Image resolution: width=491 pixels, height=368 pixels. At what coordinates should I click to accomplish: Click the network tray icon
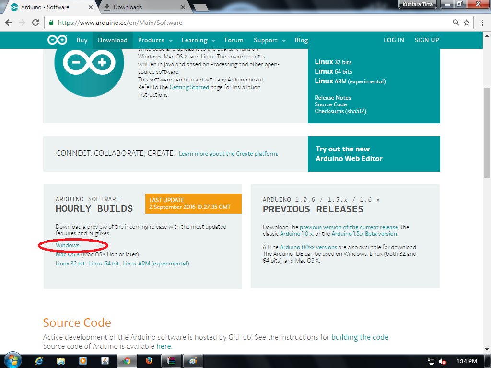click(x=431, y=361)
